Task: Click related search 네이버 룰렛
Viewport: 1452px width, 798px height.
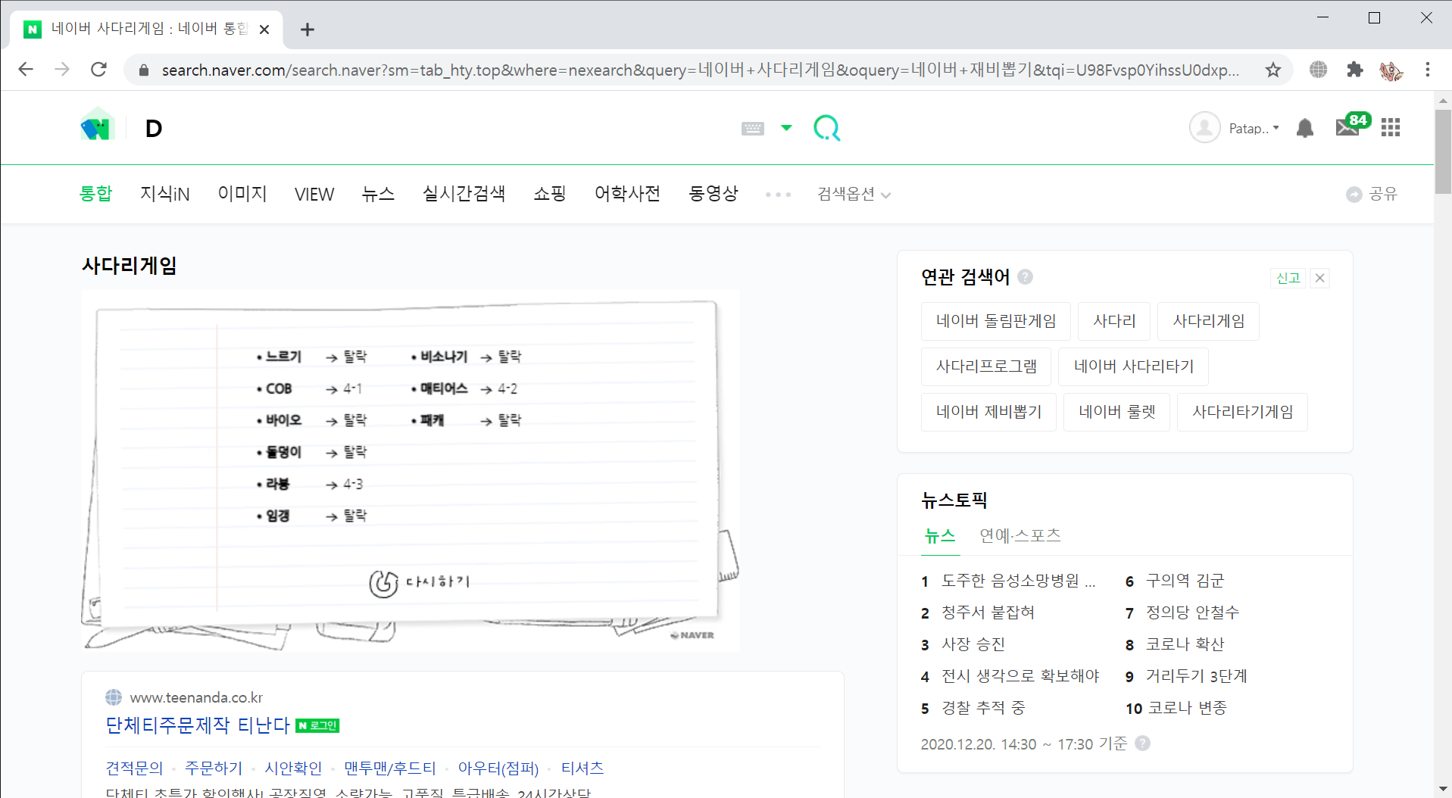Action: [x=1117, y=412]
